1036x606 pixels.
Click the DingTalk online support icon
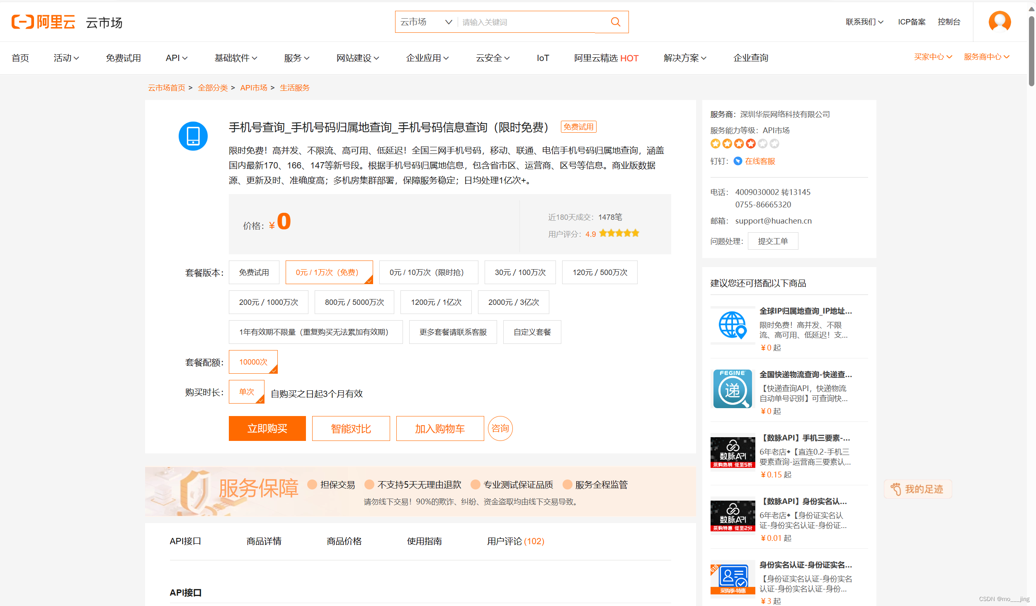(738, 161)
